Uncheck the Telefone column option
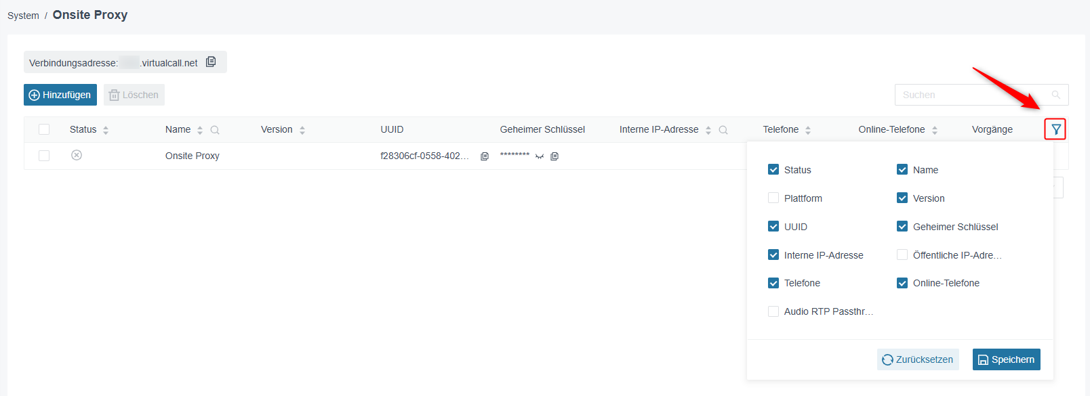 point(773,283)
